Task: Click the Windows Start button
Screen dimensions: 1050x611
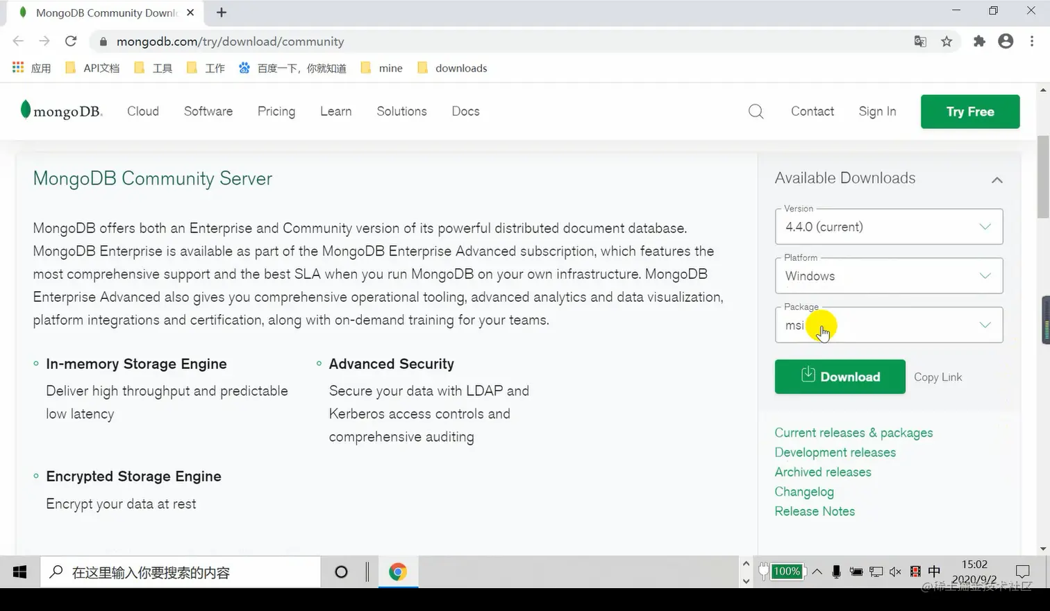Action: click(x=19, y=572)
